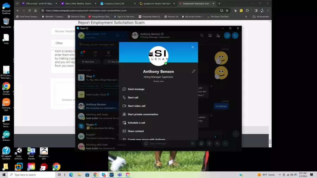Image resolution: width=317 pixels, height=178 pixels.
Task: Click the pencil icon to edit contact name
Action: point(193,71)
